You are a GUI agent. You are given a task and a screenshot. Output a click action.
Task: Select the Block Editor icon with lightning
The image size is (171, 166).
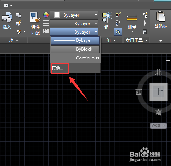click(x=18, y=23)
